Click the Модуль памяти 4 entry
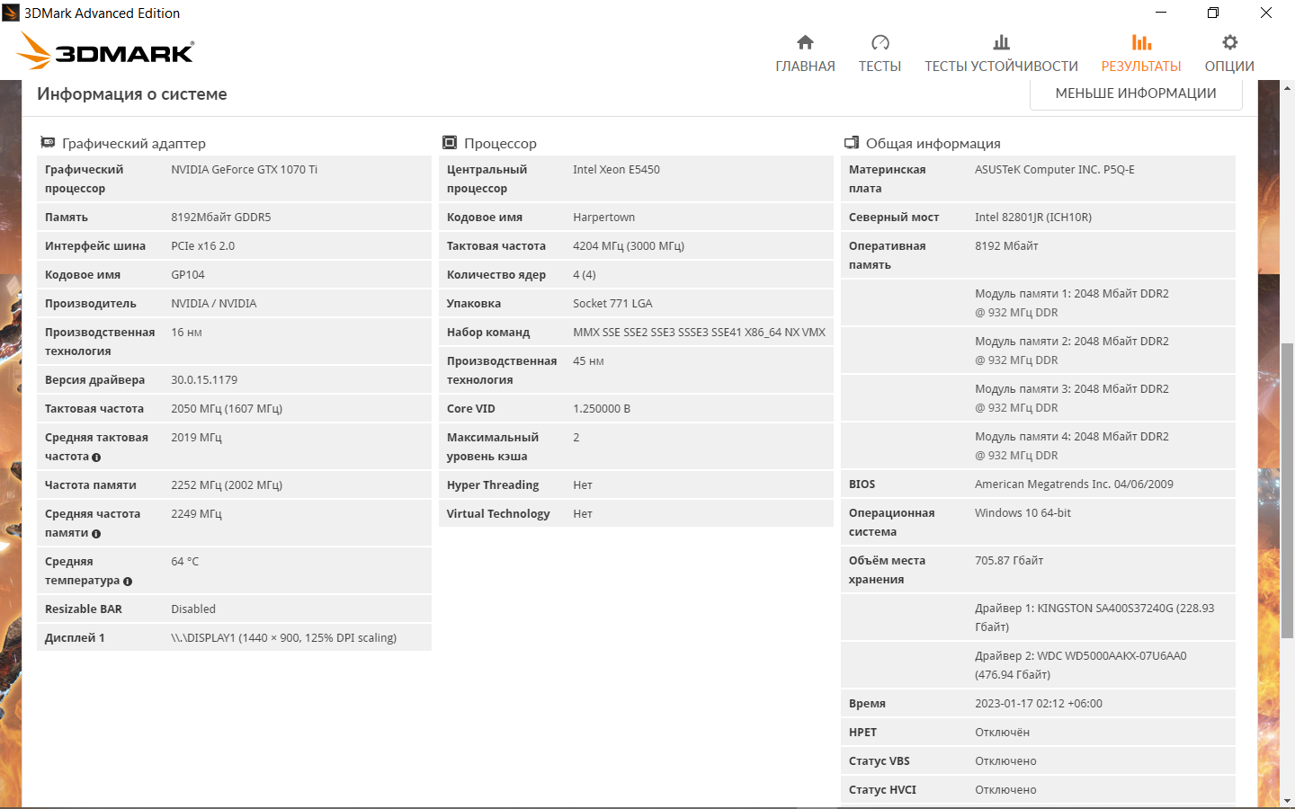The image size is (1295, 809). tap(1072, 446)
